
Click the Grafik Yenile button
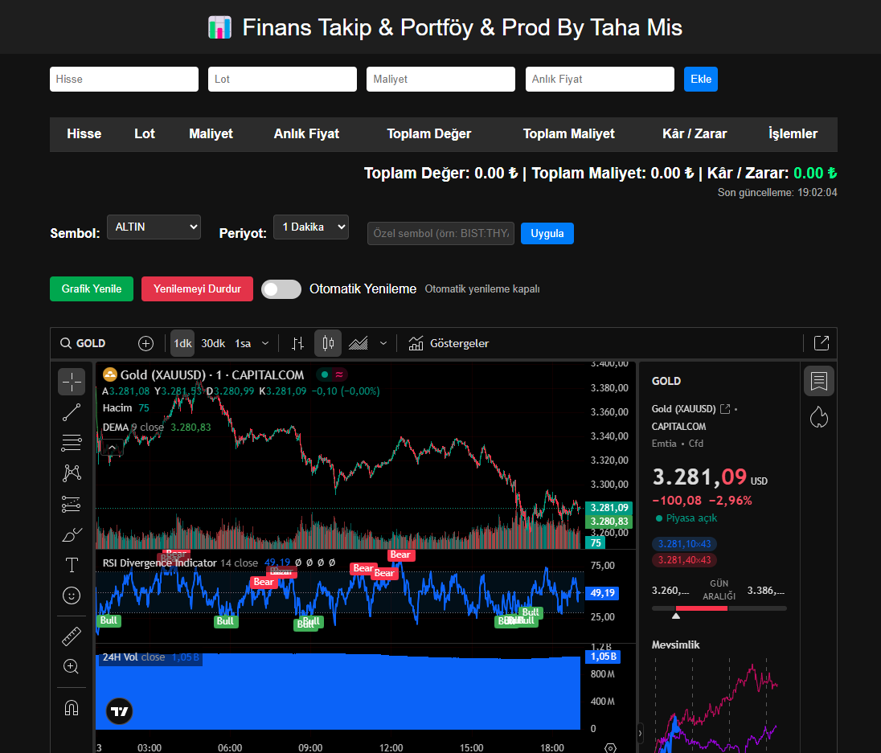click(92, 289)
